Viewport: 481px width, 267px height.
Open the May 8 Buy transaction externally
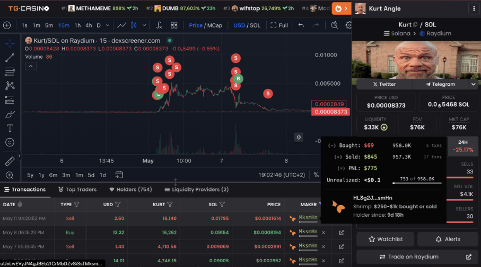pyautogui.click(x=342, y=233)
